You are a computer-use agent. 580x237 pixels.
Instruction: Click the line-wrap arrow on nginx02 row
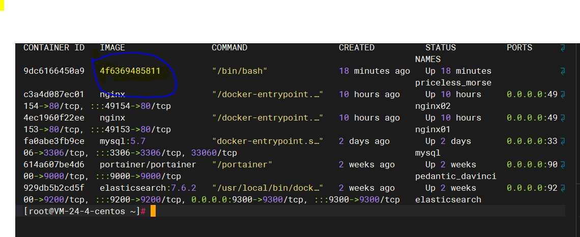(x=563, y=95)
